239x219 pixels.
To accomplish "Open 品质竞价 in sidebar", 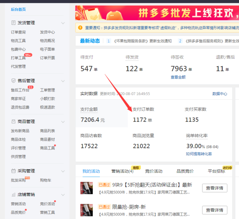I will tap(18, 212).
